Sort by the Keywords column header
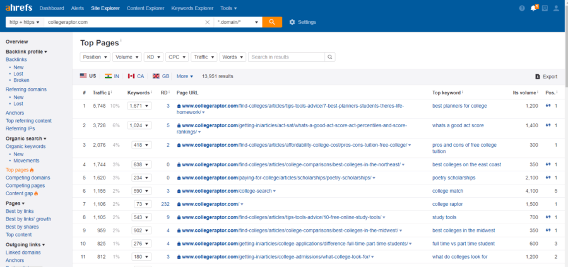568x267 pixels. point(139,93)
